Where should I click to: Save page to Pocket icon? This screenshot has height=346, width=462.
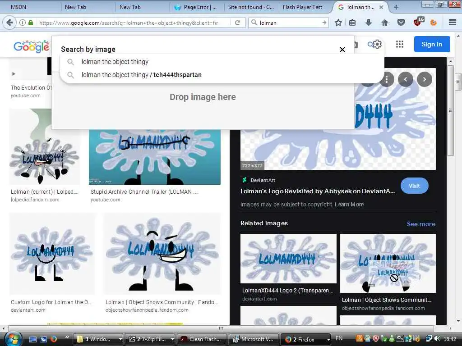click(401, 23)
